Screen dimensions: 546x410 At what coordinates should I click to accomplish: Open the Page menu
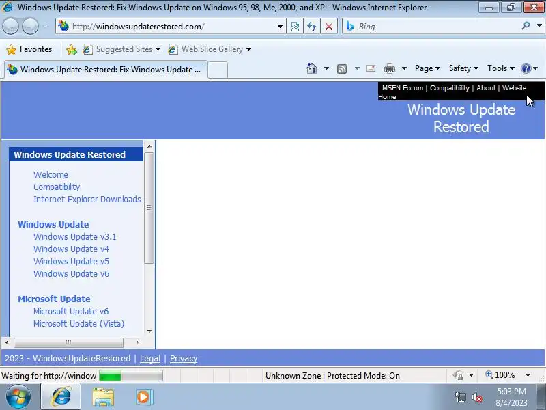tap(427, 68)
